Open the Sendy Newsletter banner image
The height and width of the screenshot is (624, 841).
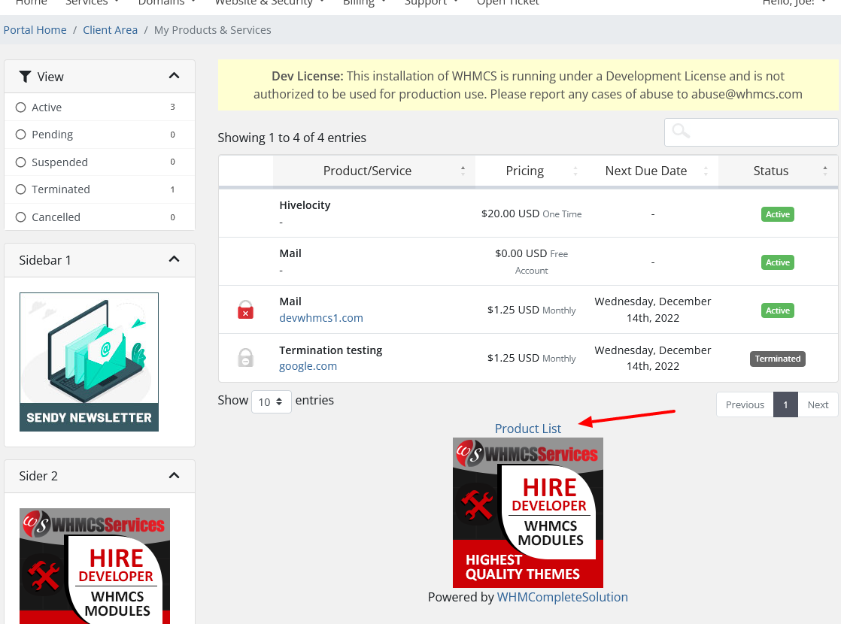click(89, 362)
